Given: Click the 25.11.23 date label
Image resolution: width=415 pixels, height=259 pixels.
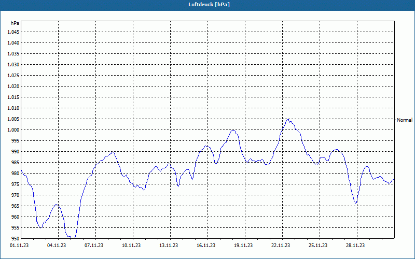Looking at the screenshot, I should [318, 246].
